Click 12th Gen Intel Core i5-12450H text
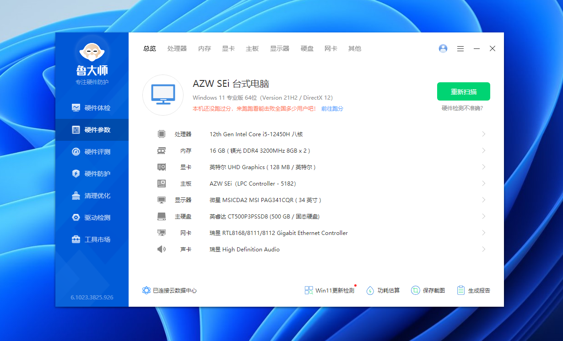The height and width of the screenshot is (341, 563). [256, 134]
